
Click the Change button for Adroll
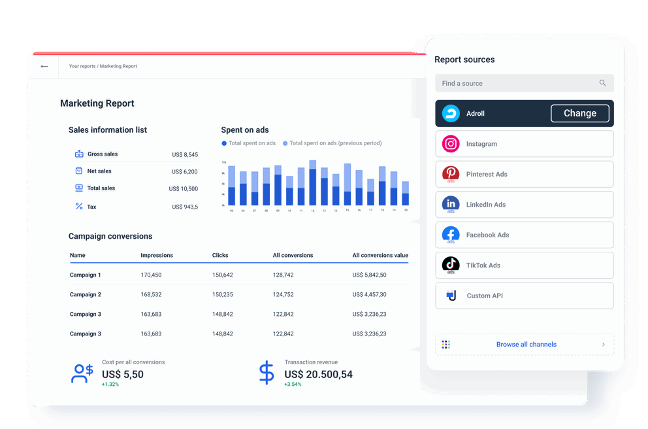click(579, 113)
